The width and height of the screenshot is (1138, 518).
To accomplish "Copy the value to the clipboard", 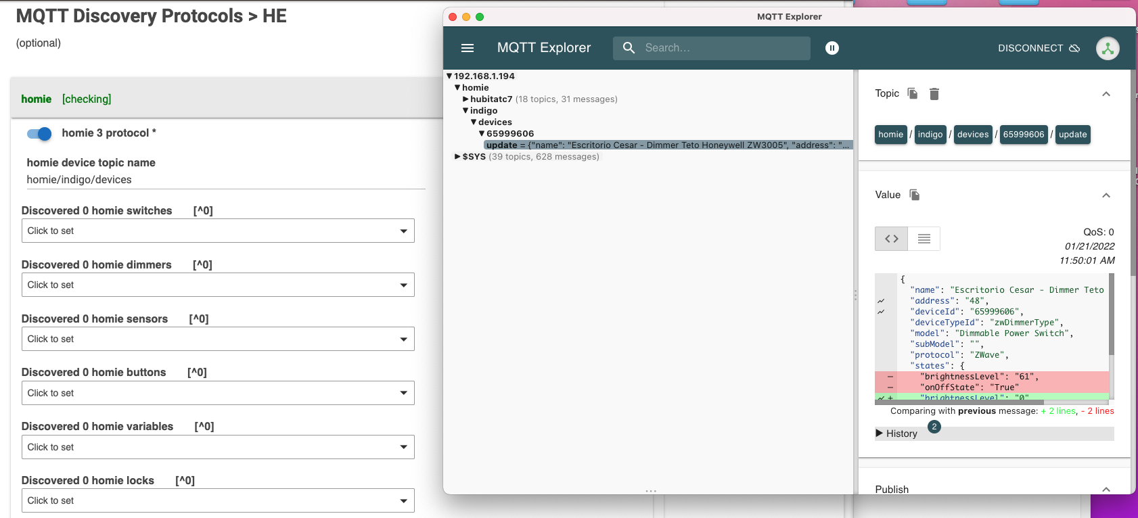I will tap(915, 195).
